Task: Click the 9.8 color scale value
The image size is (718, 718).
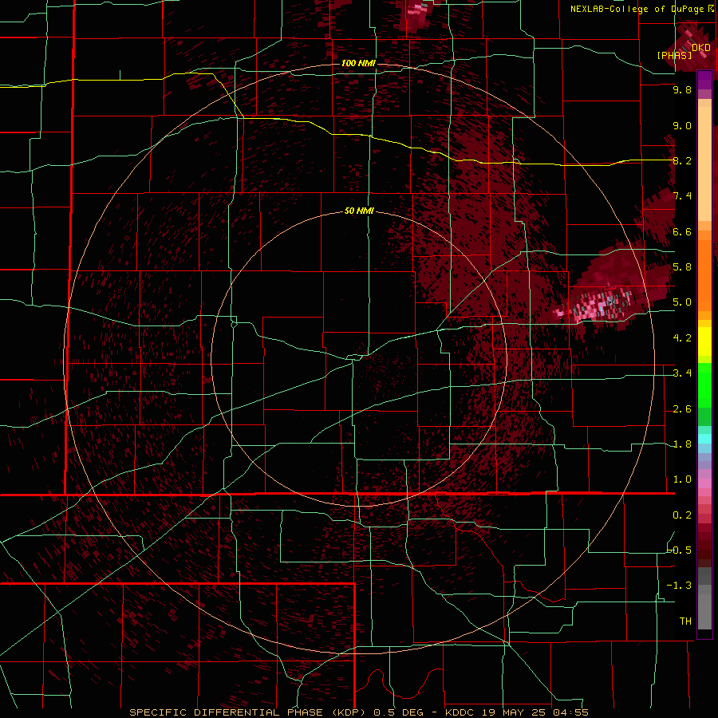Action: click(682, 89)
